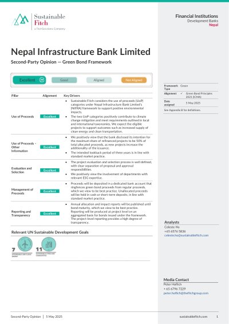Click the Excellent badge for Reporting and Transparency
The image size is (229, 324).
[x=50, y=214]
